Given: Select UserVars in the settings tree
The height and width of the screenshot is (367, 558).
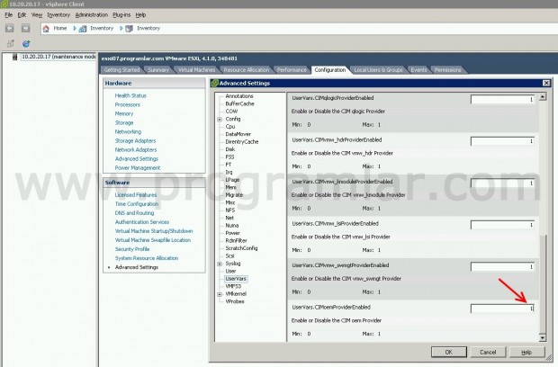Looking at the screenshot, I should point(236,279).
